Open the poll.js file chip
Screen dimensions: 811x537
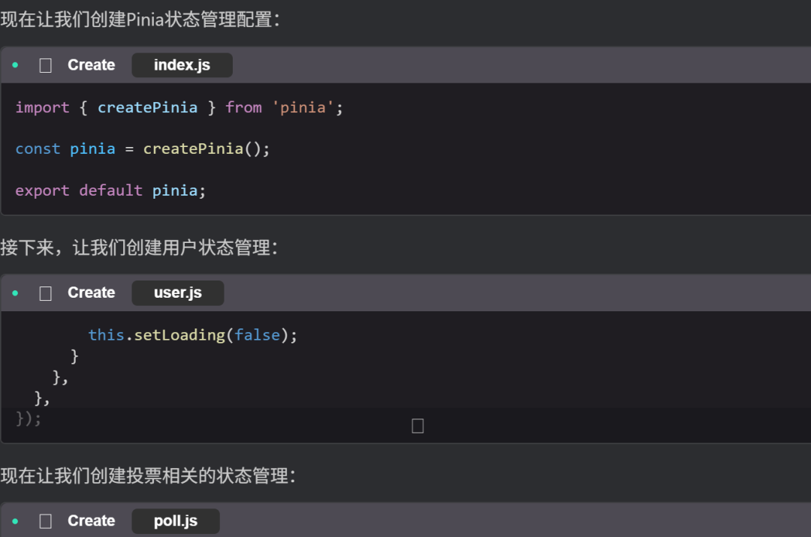[x=176, y=521]
